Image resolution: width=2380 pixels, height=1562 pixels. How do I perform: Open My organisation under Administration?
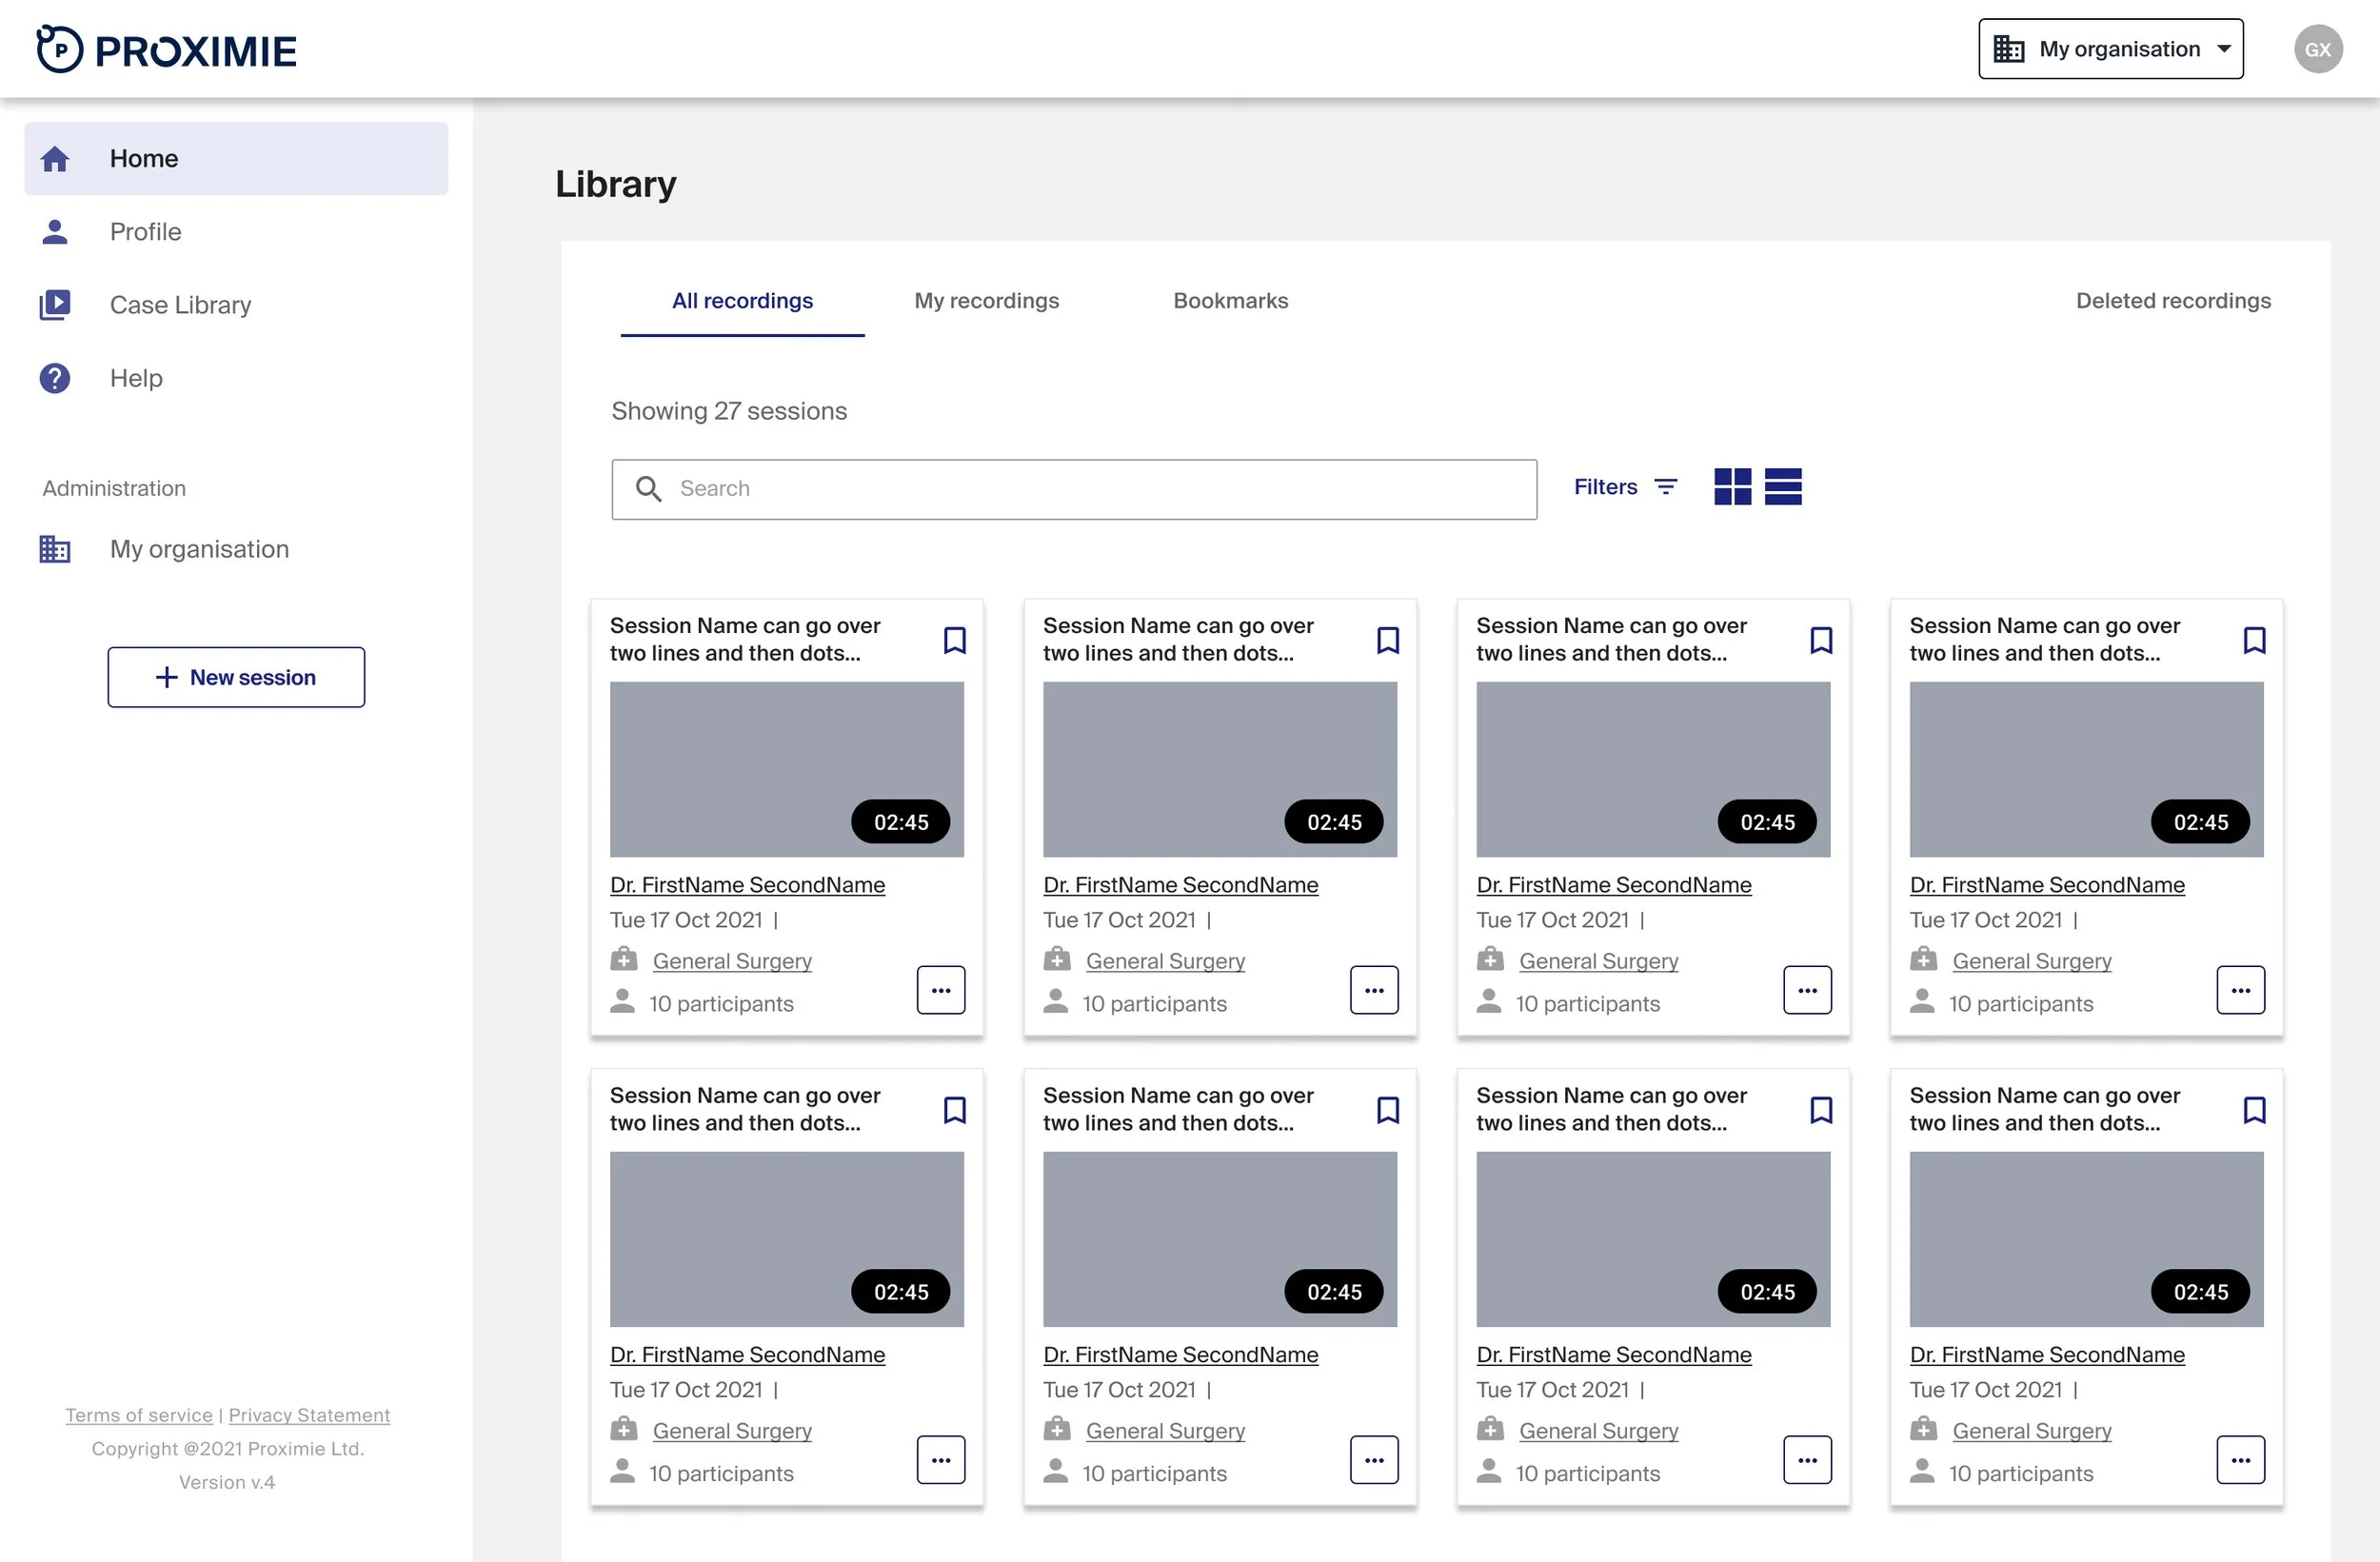[x=199, y=549]
